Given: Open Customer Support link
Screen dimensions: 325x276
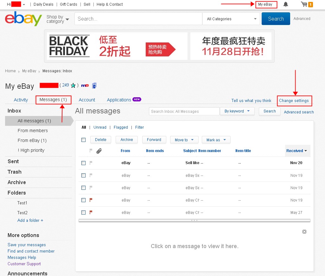Looking at the screenshot, I should click(24, 264).
